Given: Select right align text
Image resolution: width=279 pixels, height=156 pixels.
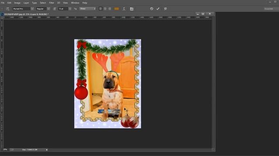Looking at the screenshot, I should coord(109,9).
